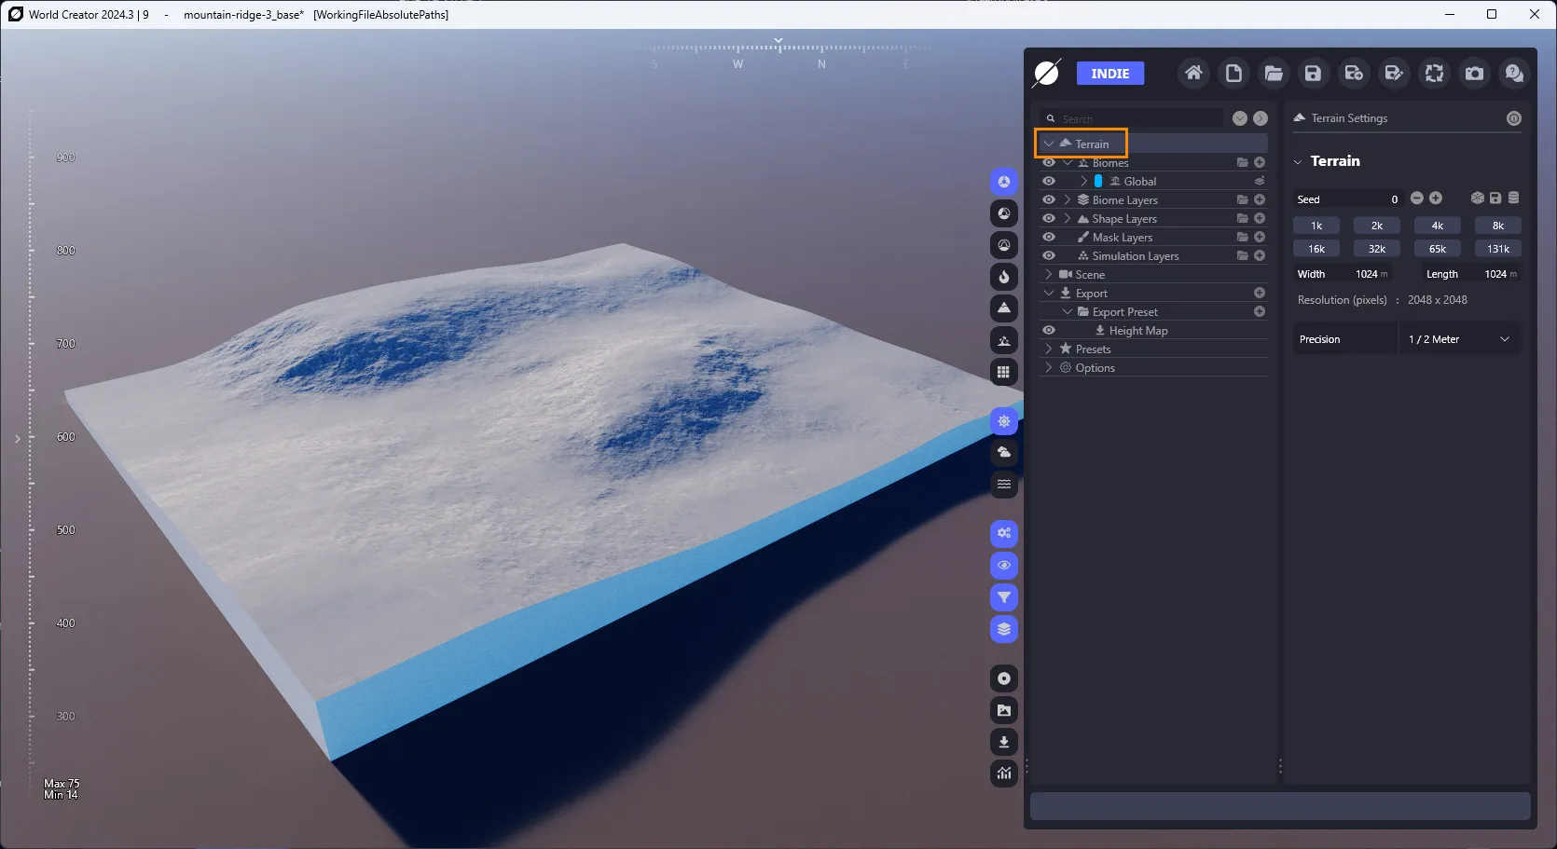The height and width of the screenshot is (849, 1557).
Task: Save the project with the floppy disk icon
Action: coord(1313,74)
